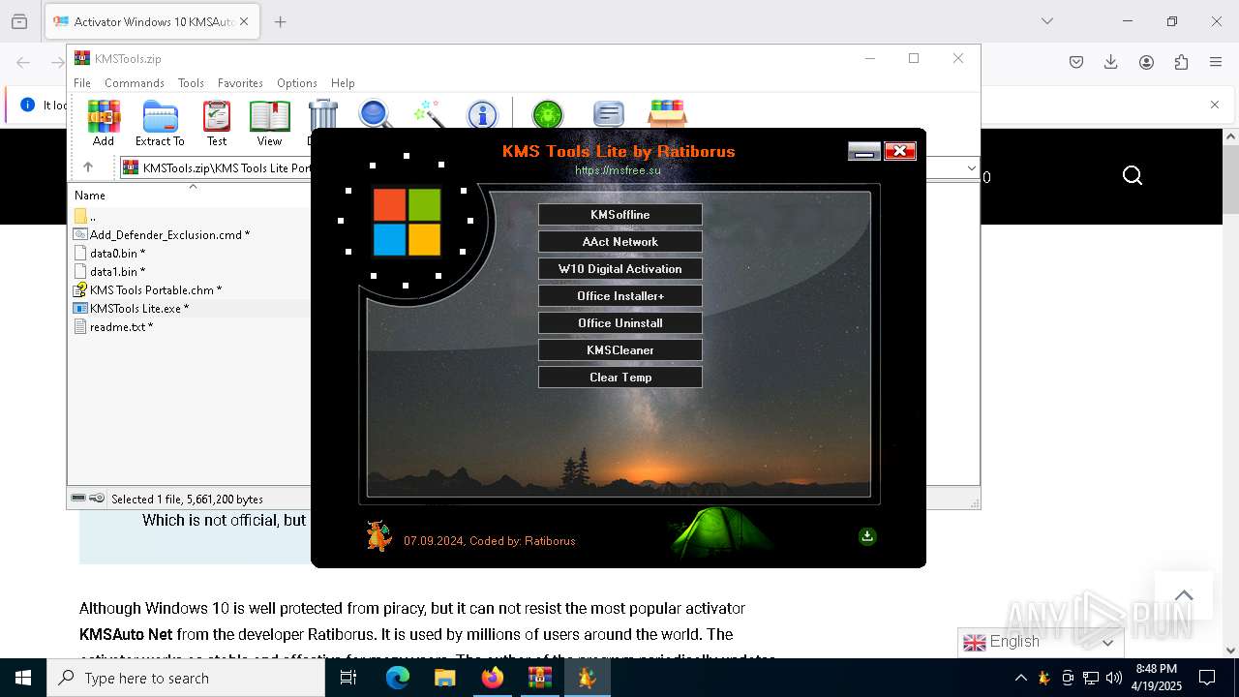Click the Wizard wand icon

(428, 114)
